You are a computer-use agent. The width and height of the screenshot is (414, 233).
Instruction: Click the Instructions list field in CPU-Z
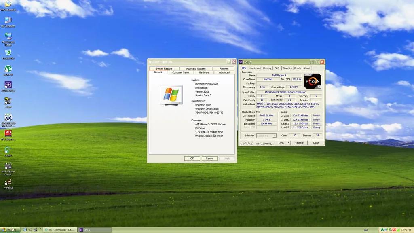click(289, 105)
